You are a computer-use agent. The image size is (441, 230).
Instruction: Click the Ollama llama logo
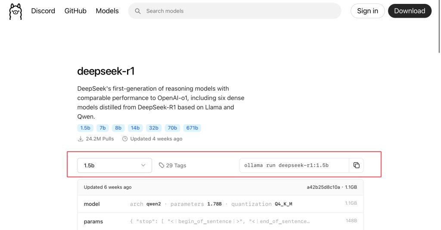coord(16,11)
